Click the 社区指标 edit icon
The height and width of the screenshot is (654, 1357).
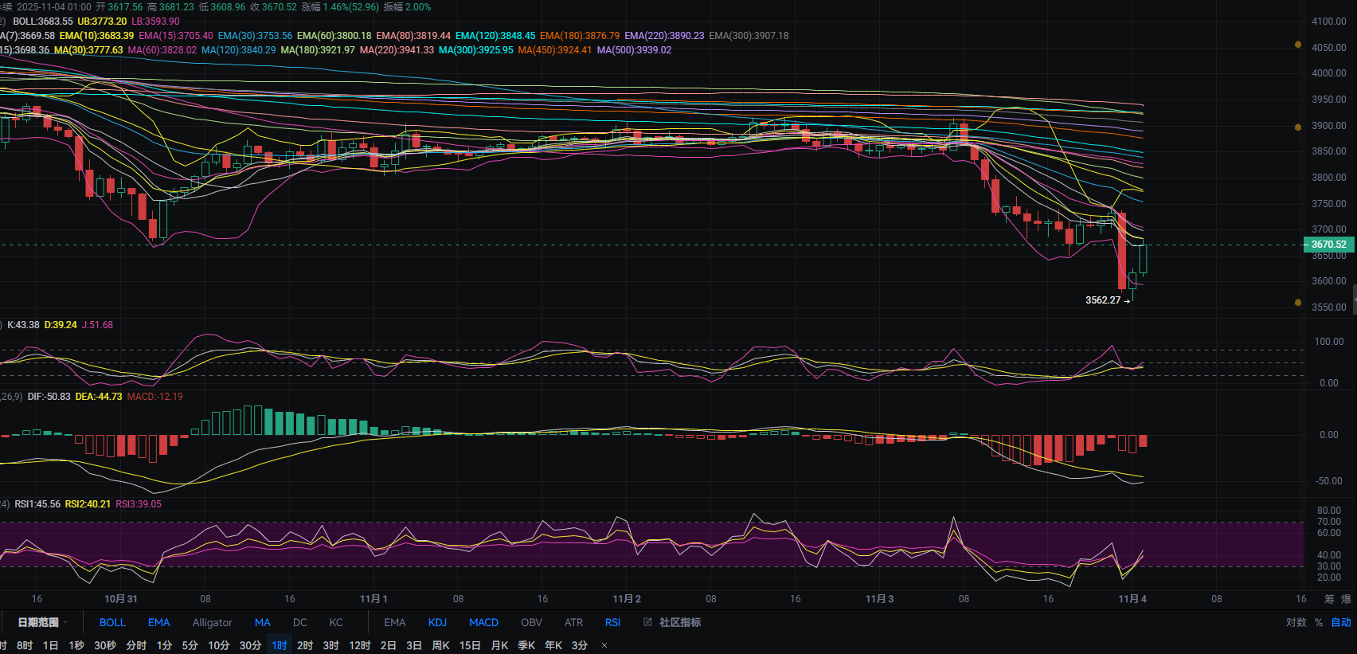coord(647,622)
